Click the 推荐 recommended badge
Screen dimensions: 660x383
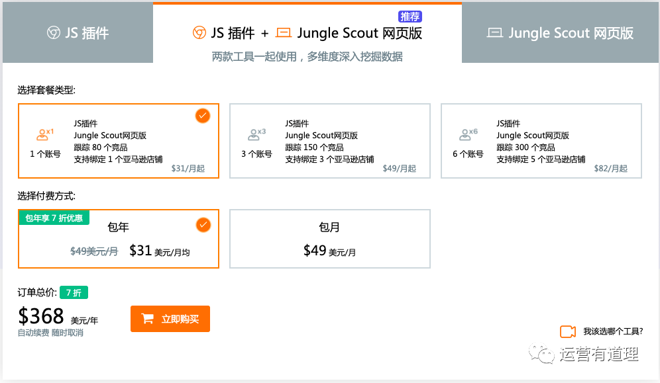click(x=410, y=17)
